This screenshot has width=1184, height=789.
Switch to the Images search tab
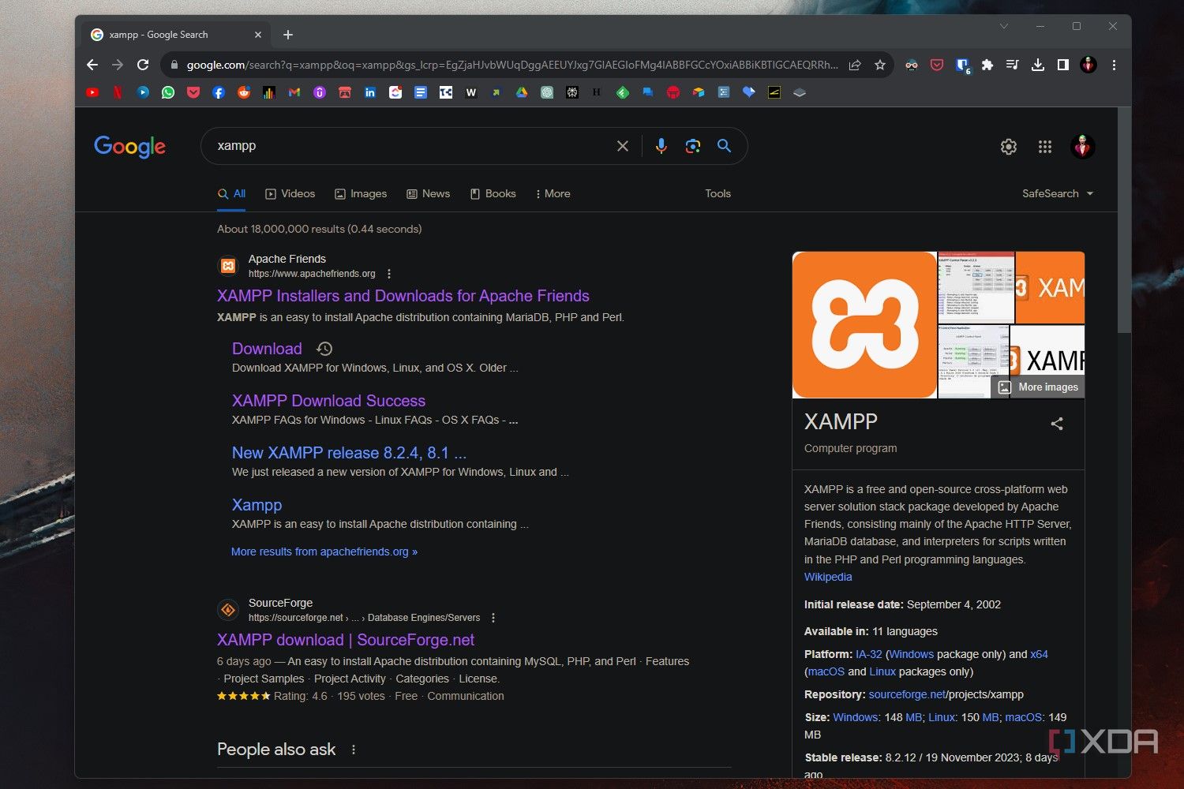(x=360, y=193)
